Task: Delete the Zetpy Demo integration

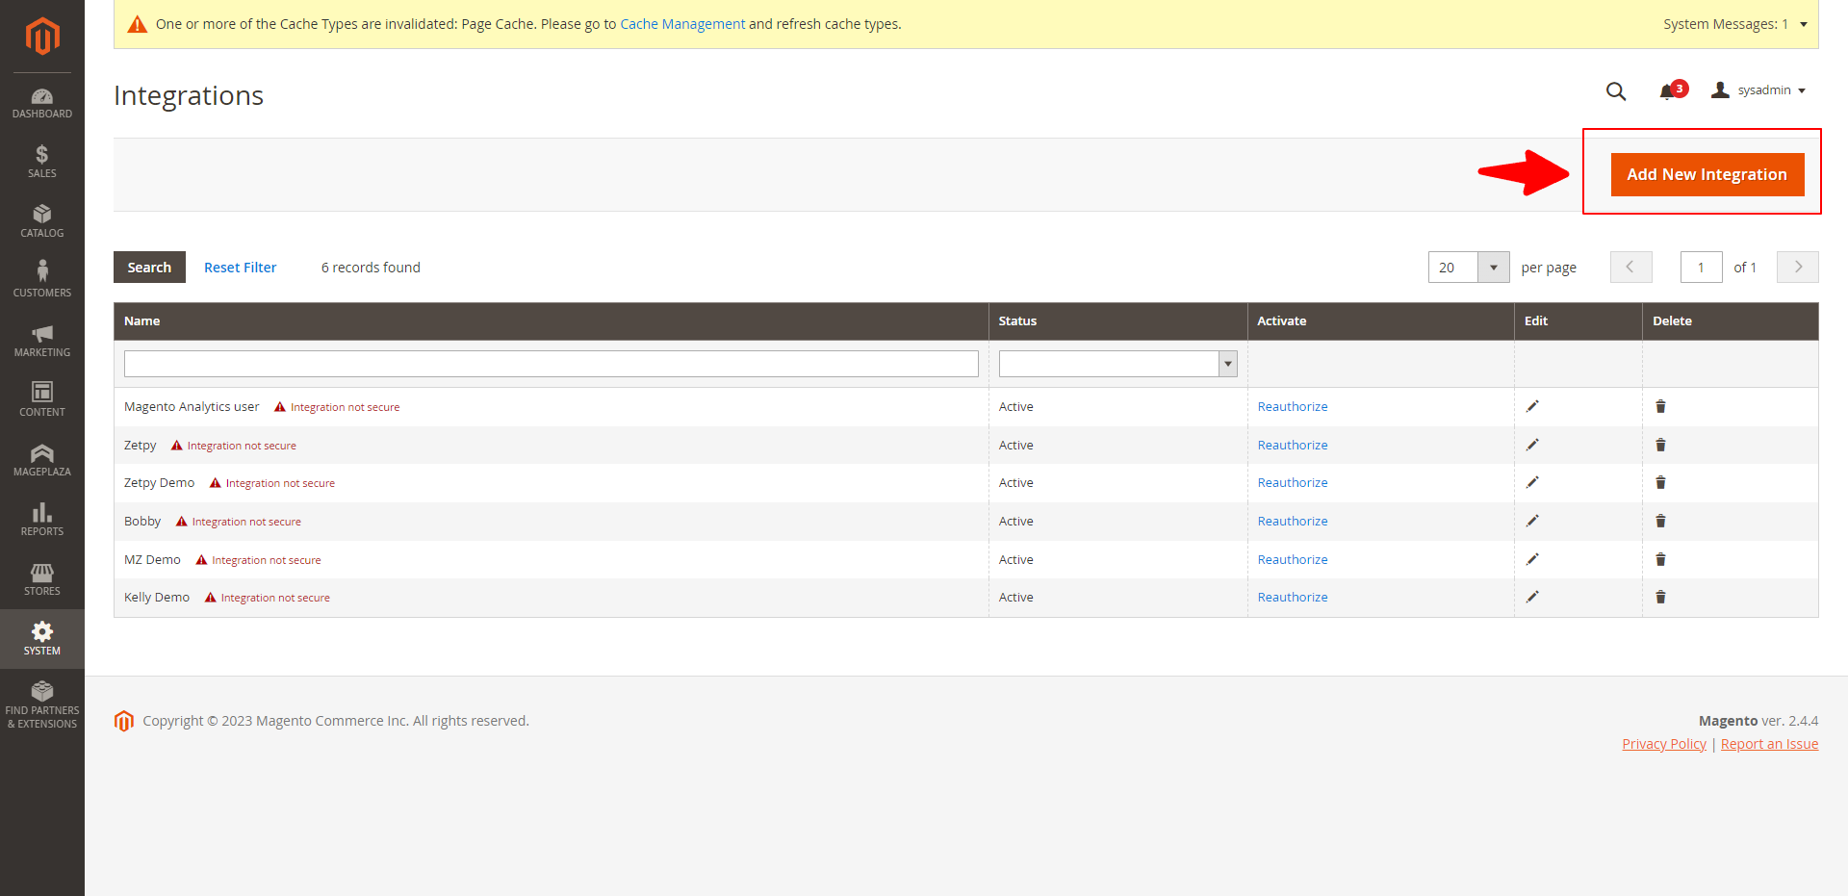Action: coord(1660,482)
